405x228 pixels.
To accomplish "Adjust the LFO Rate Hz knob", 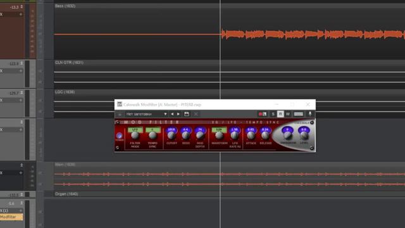I will click(235, 136).
